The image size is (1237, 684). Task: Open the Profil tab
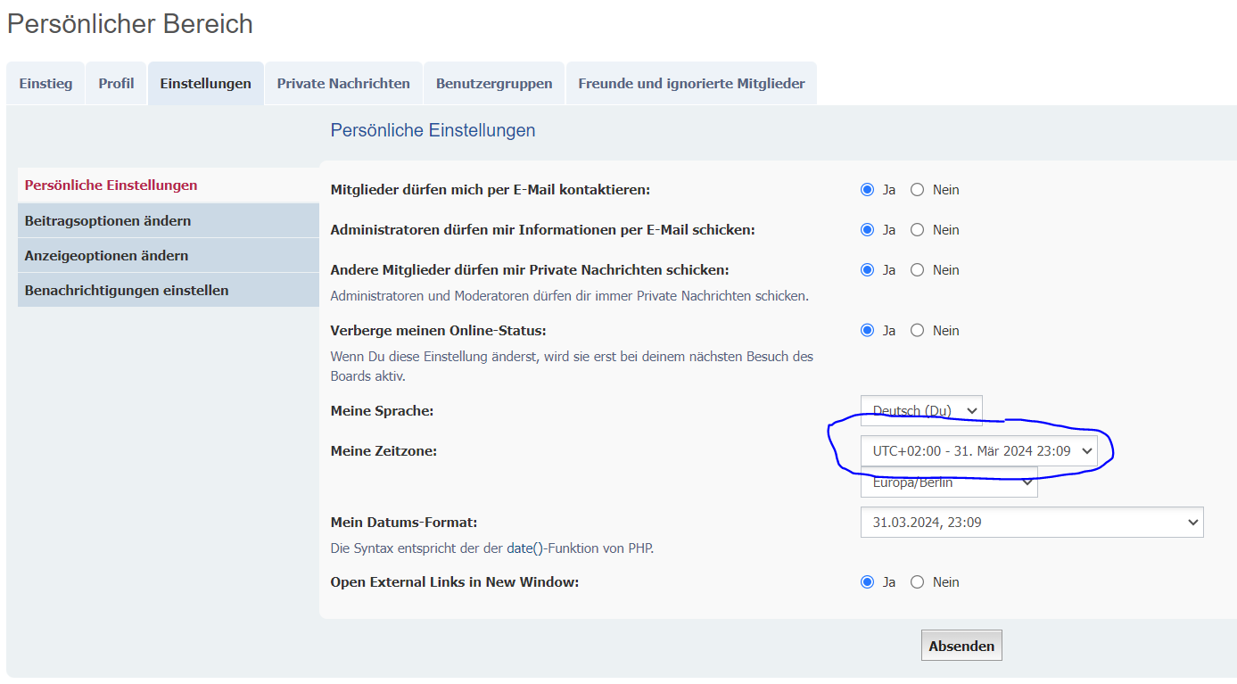tap(116, 84)
